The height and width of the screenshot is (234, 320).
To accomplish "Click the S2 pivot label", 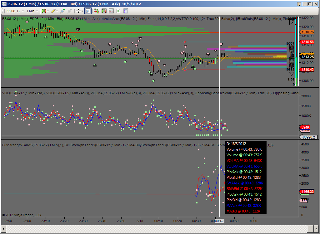I will (184, 70).
